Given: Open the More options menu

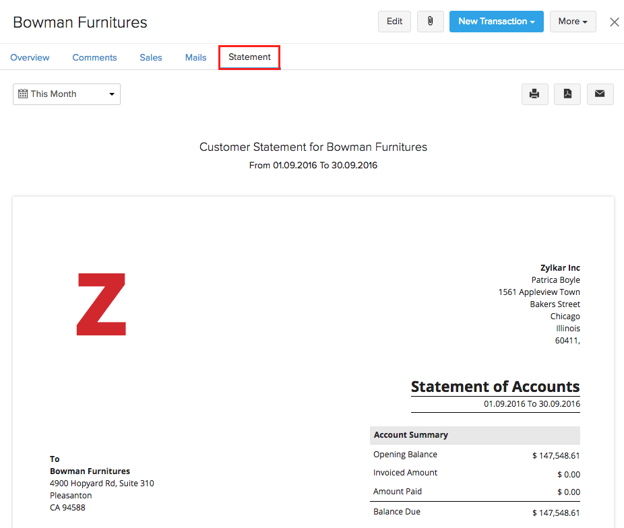Looking at the screenshot, I should pyautogui.click(x=572, y=22).
